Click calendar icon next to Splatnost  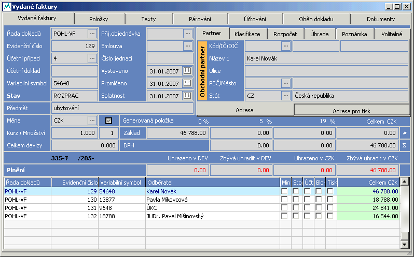pyautogui.click(x=187, y=96)
